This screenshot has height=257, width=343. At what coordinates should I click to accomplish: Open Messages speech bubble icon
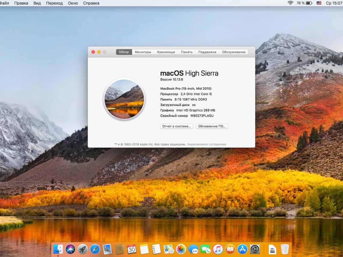(x=193, y=249)
